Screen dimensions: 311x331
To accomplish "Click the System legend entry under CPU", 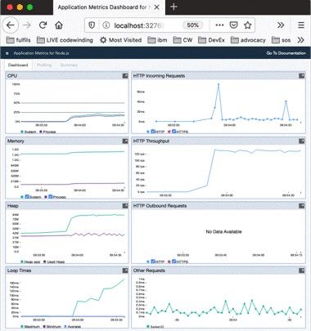I will point(29,132).
